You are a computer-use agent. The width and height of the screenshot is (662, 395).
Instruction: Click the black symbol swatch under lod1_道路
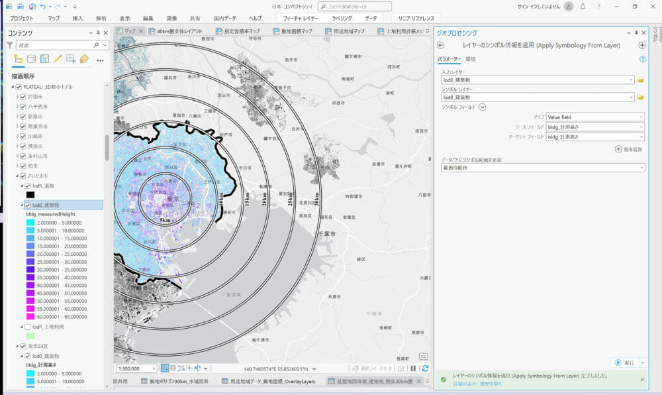coord(30,195)
